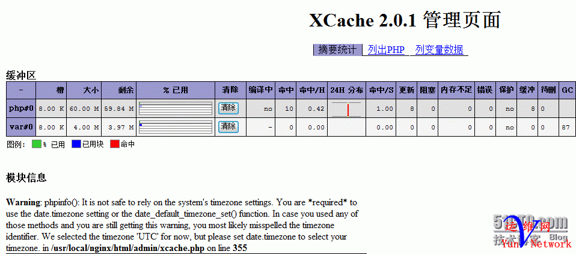Click the 模块信息 section heading
This screenshot has width=576, height=254.
tap(26, 178)
